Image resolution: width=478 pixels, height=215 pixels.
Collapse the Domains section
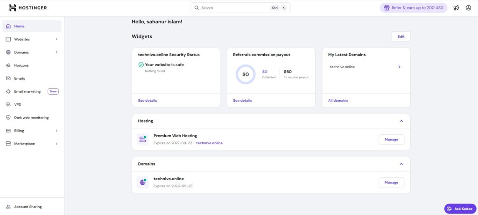point(401,164)
